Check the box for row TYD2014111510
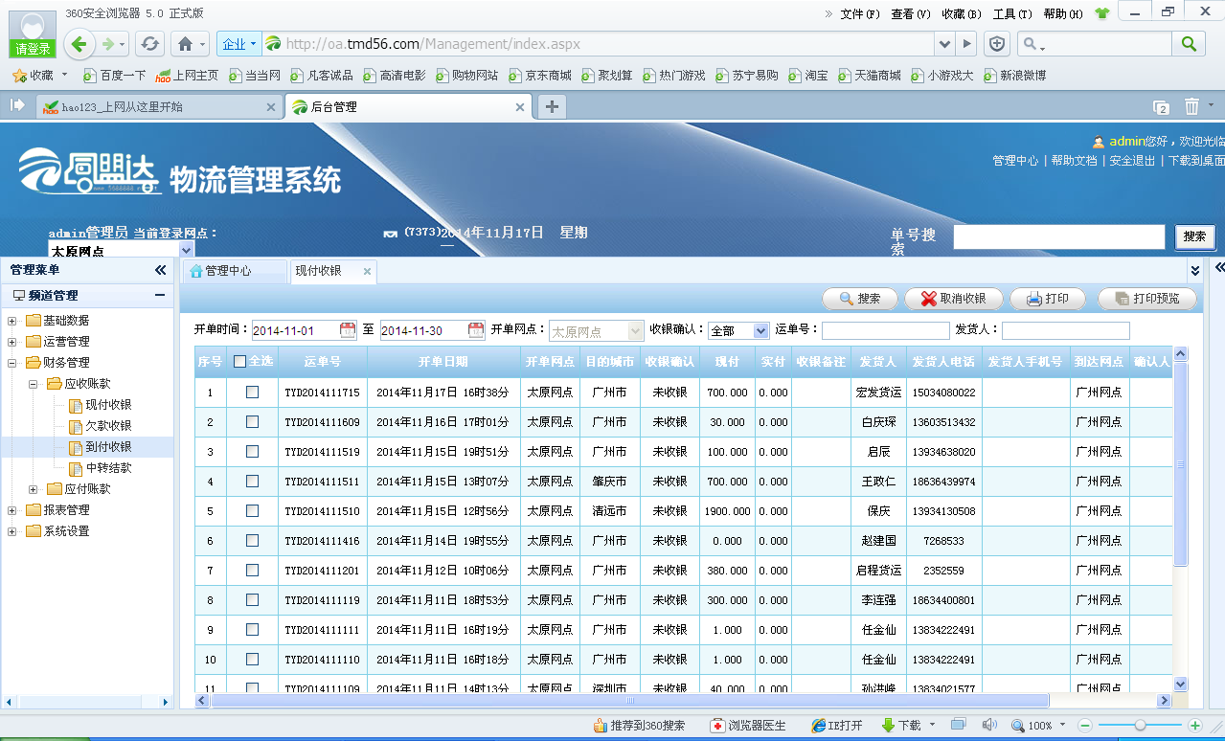The image size is (1225, 741). (252, 510)
